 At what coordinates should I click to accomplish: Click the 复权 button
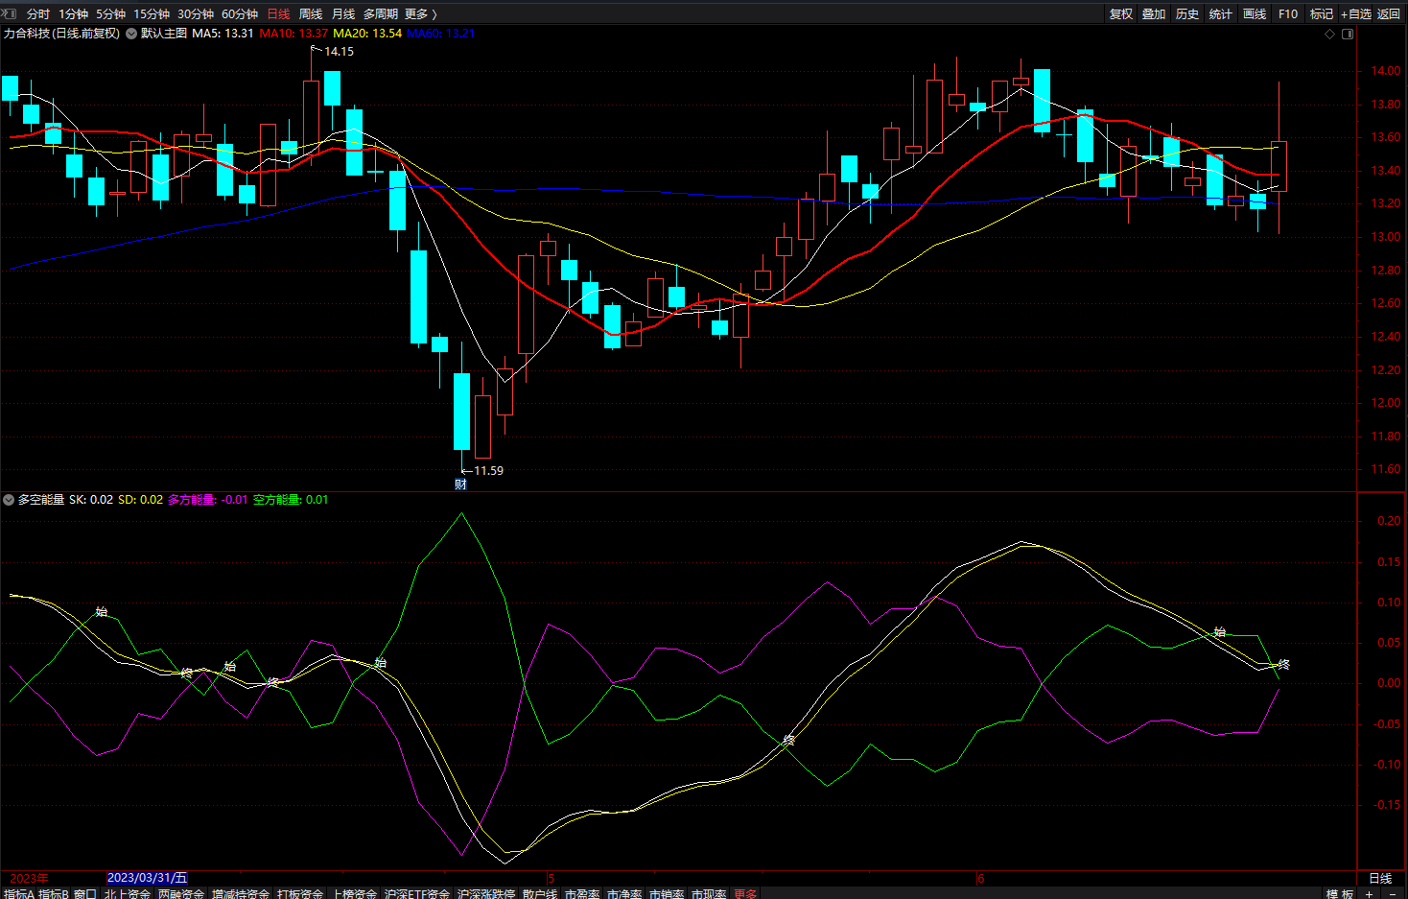[x=1121, y=13]
